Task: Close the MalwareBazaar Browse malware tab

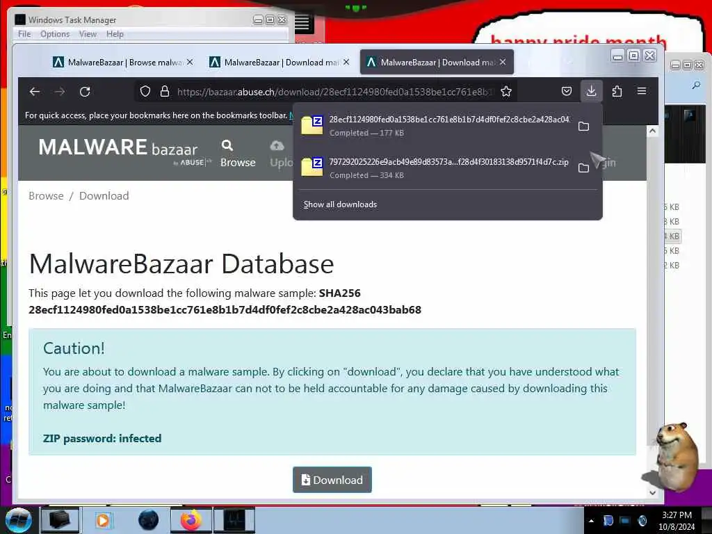Action: tap(190, 62)
